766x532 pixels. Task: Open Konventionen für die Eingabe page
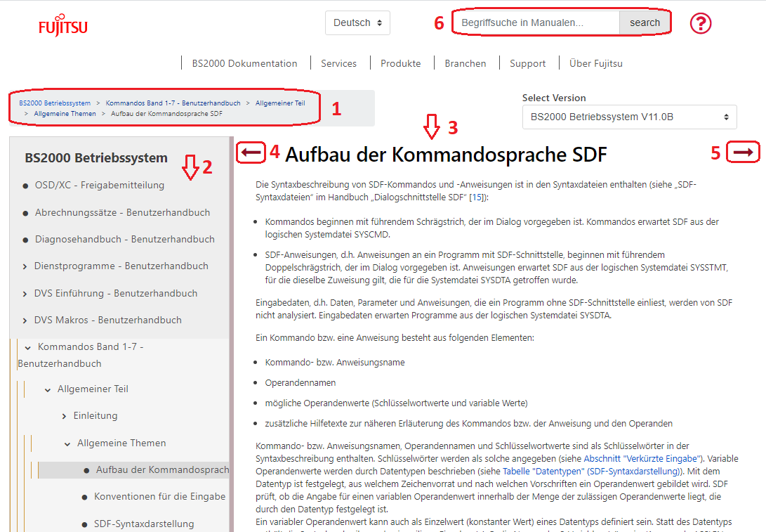pos(159,496)
